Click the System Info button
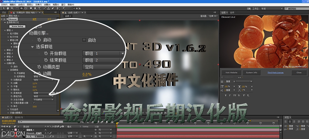The height and width of the screenshot is (139, 309). [251, 72]
